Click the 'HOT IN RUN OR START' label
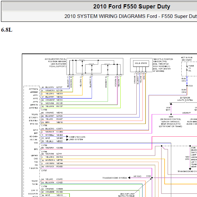The image size is (197, 197). tap(187, 59)
